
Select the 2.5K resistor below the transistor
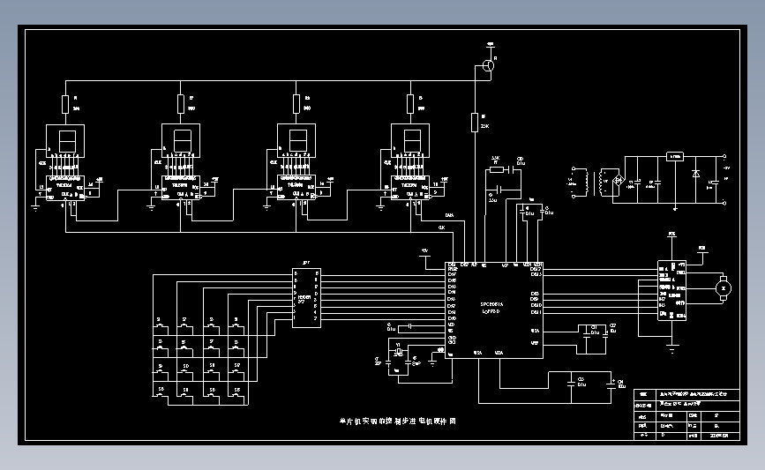(x=475, y=123)
